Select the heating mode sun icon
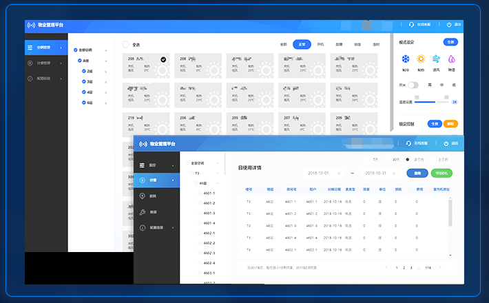This screenshot has width=489, height=303. pos(421,60)
